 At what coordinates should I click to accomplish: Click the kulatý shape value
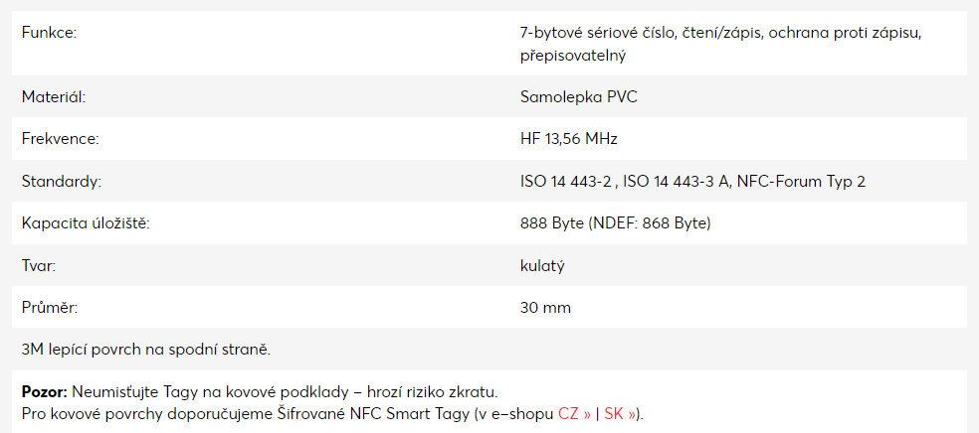click(542, 266)
